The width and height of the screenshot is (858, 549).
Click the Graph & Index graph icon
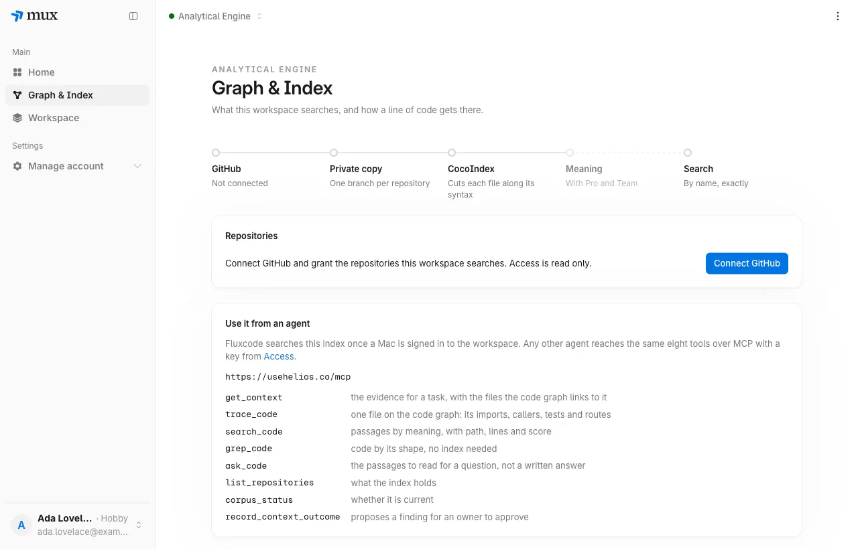point(17,95)
